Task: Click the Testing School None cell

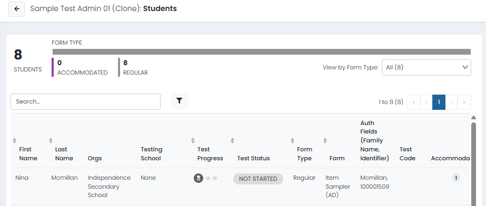Action: 148,178
